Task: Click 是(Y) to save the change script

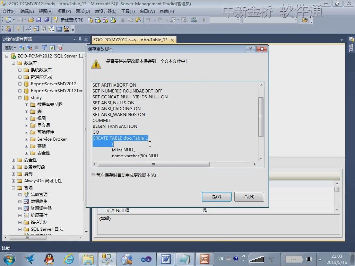Action: (x=216, y=197)
